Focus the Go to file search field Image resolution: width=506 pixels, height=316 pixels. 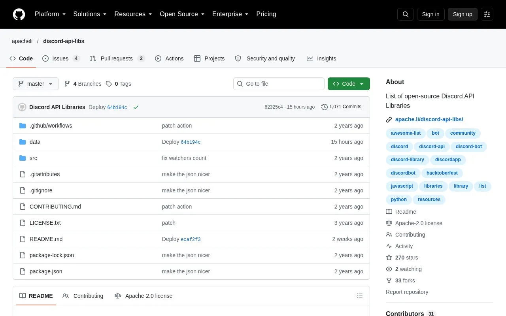pyautogui.click(x=279, y=84)
